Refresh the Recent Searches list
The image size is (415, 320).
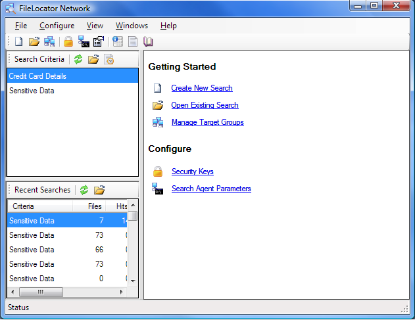(84, 190)
